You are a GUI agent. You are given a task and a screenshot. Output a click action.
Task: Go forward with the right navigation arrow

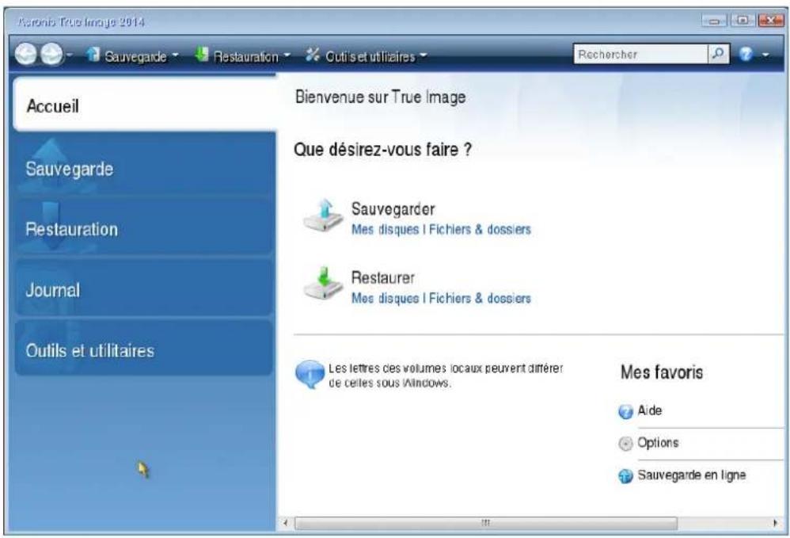pyautogui.click(x=51, y=54)
